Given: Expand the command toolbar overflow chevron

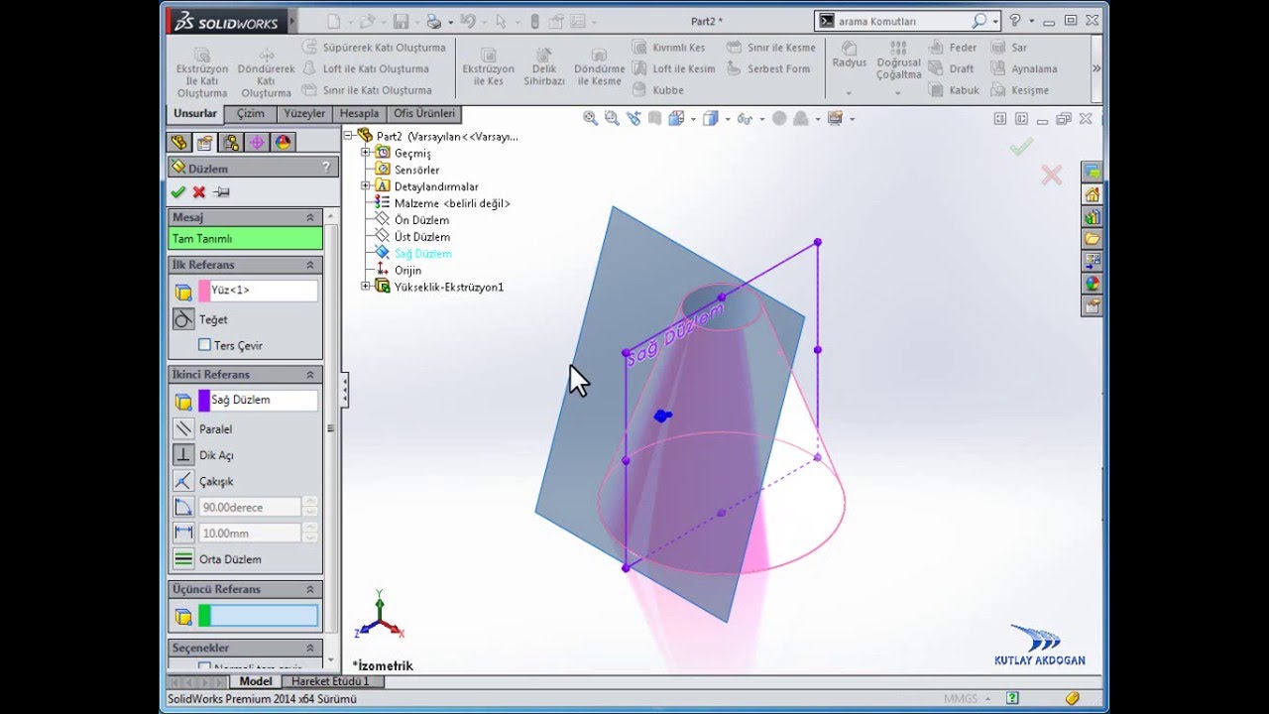Looking at the screenshot, I should [x=1096, y=68].
